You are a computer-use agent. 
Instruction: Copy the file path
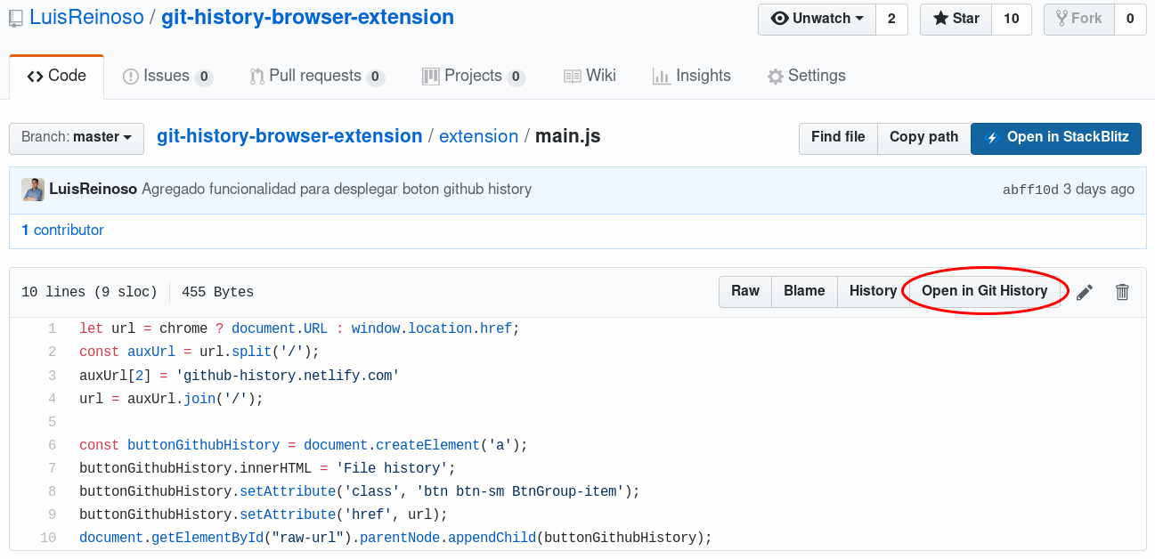click(x=923, y=138)
